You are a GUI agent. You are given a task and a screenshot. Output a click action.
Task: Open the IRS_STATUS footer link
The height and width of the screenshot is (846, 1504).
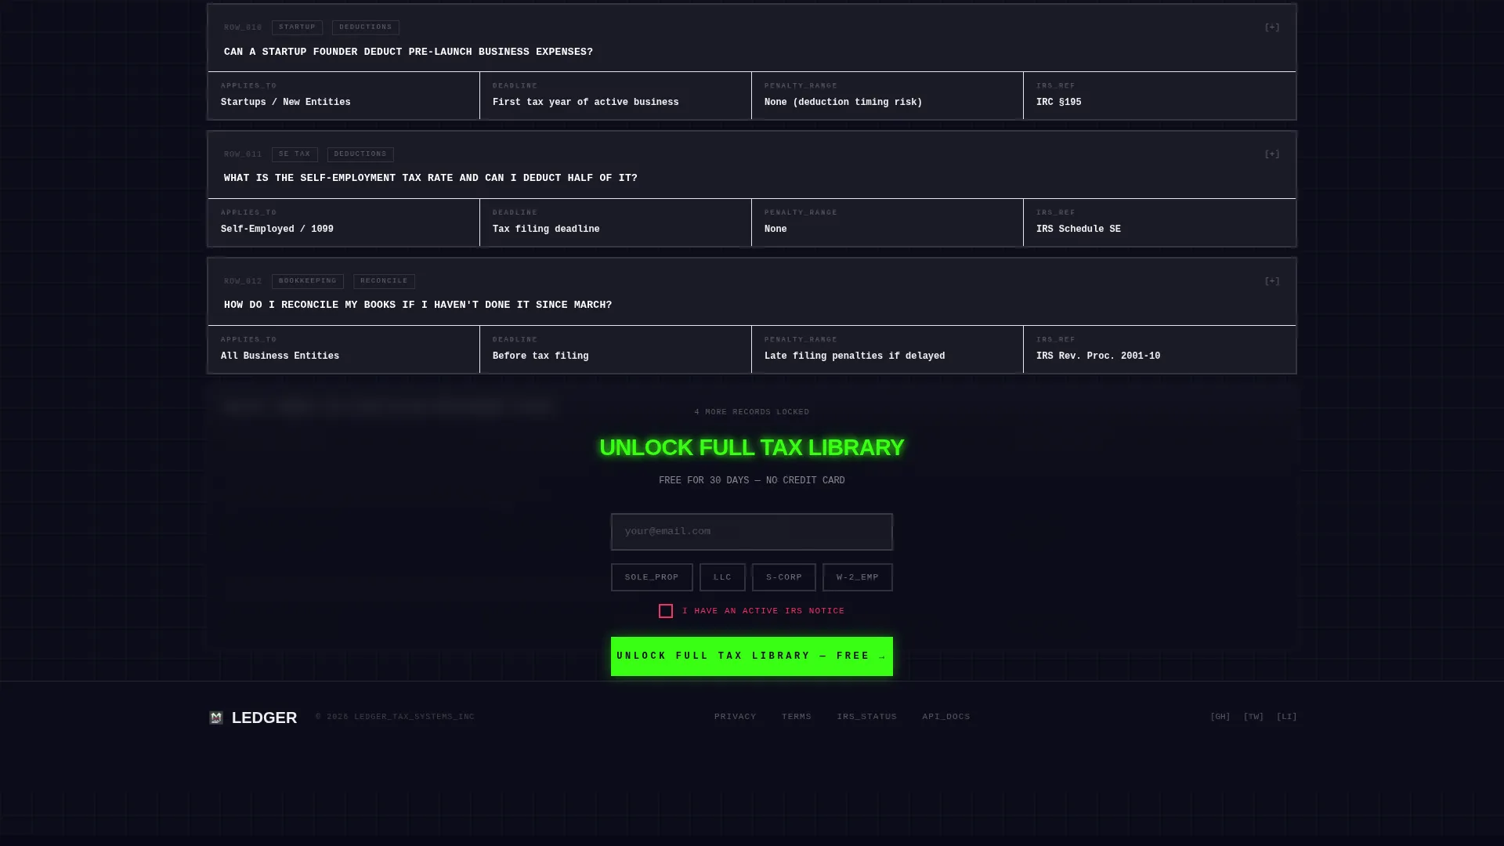click(867, 717)
